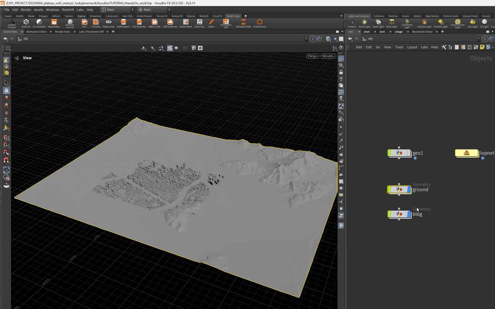Expand the Main desktop selector dropdown

click(117, 10)
